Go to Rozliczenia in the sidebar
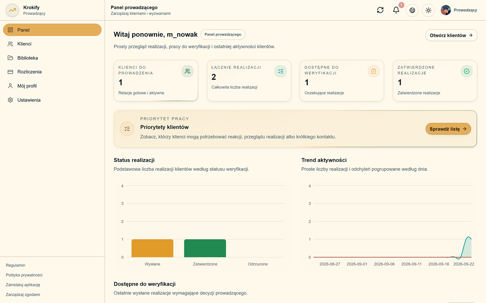Viewport: 486px width, 303px height. tap(52, 72)
